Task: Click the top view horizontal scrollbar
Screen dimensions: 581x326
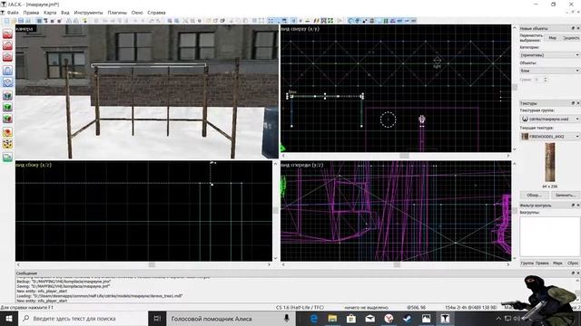Action: tap(396, 156)
